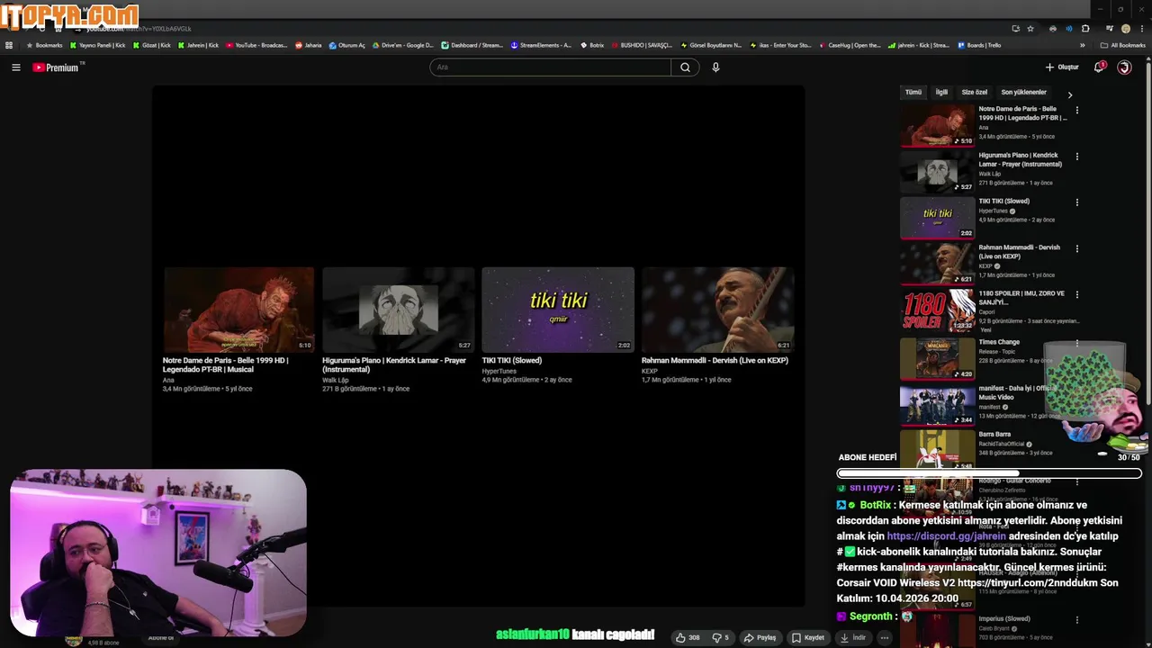1152x648 pixels.
Task: Open options menu for Rahman Mammadli sidebar video
Action: pos(1077,249)
